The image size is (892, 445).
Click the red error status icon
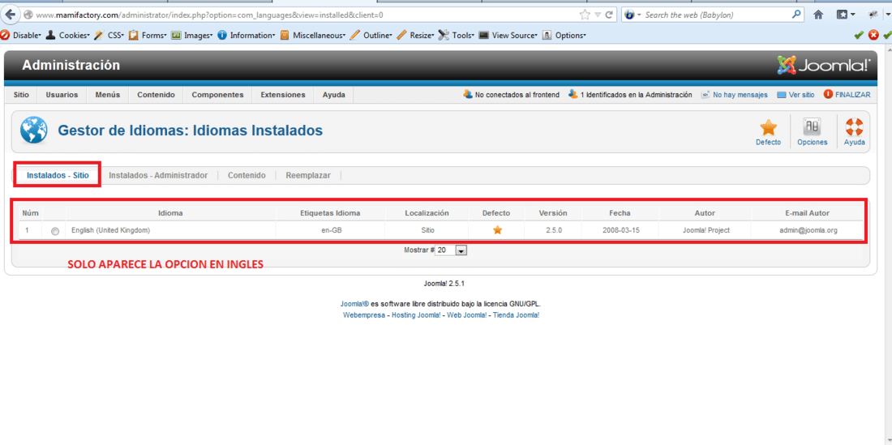point(873,35)
